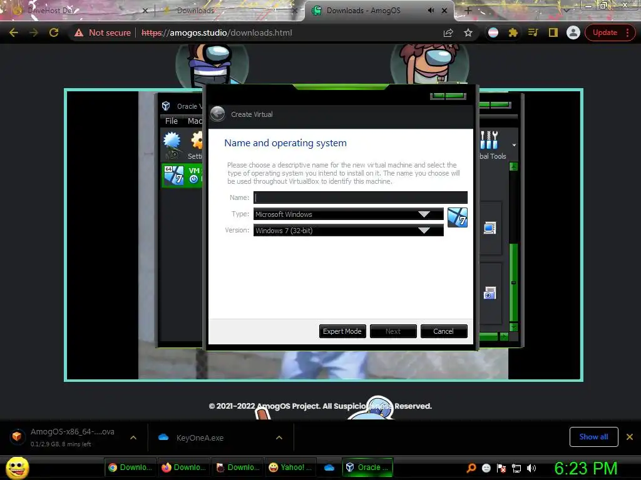This screenshot has width=641, height=480.
Task: Expand the tab search chevron
Action: (567, 11)
